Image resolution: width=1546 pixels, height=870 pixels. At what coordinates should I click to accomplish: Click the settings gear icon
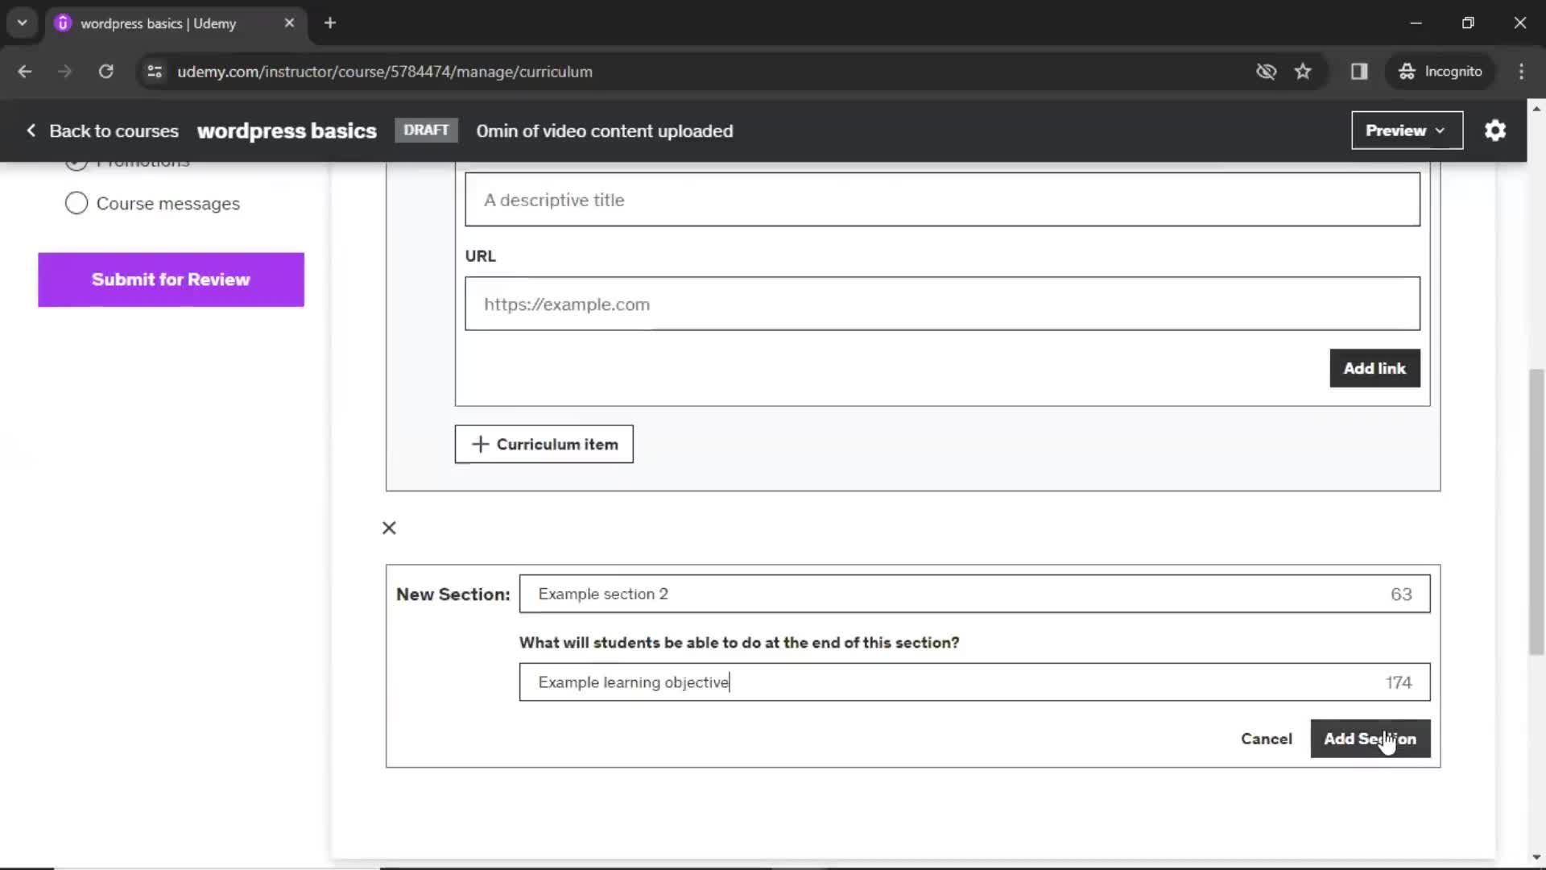pyautogui.click(x=1495, y=130)
